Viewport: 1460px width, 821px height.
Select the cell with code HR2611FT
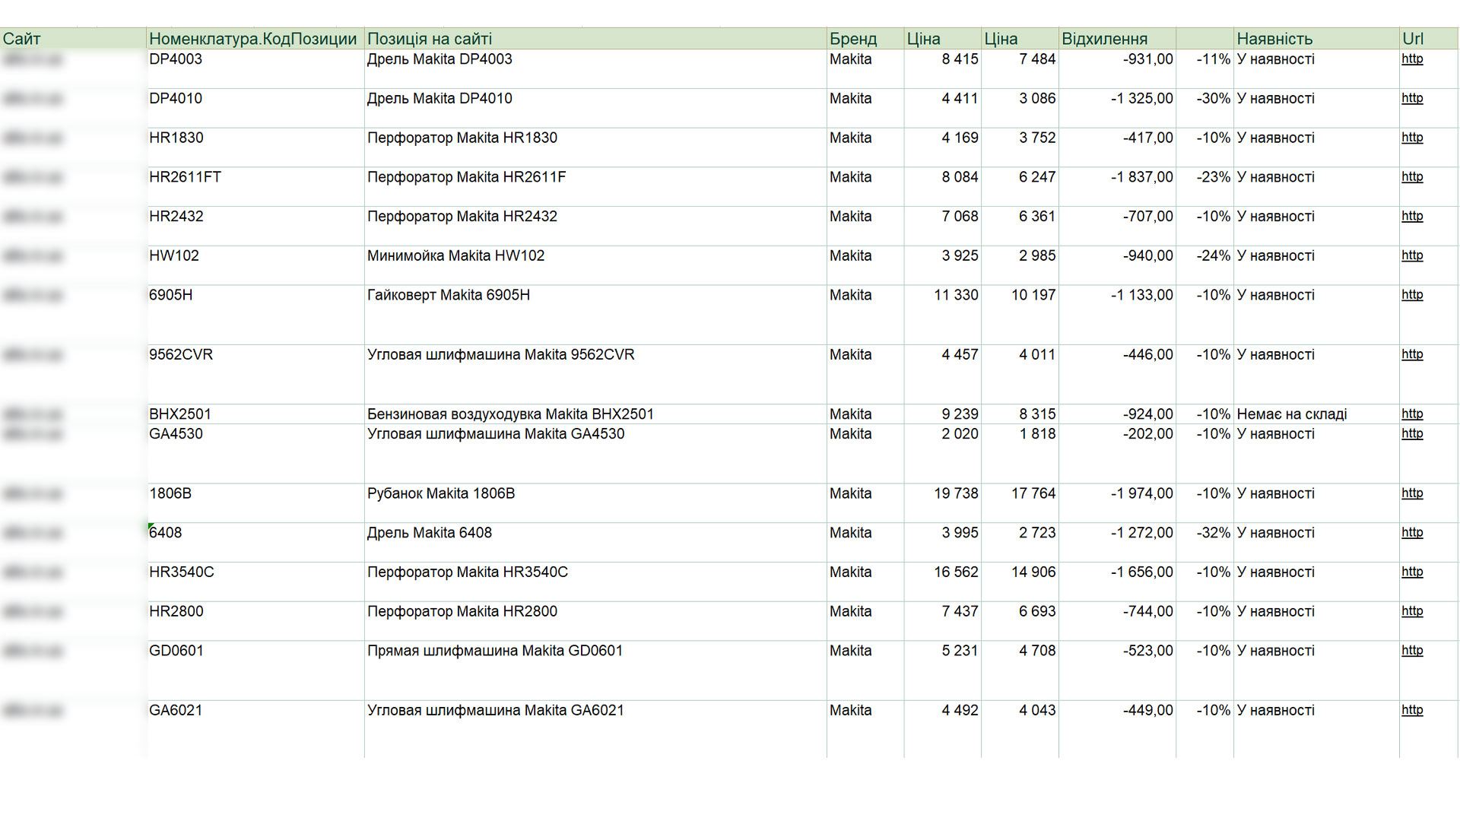186,177
